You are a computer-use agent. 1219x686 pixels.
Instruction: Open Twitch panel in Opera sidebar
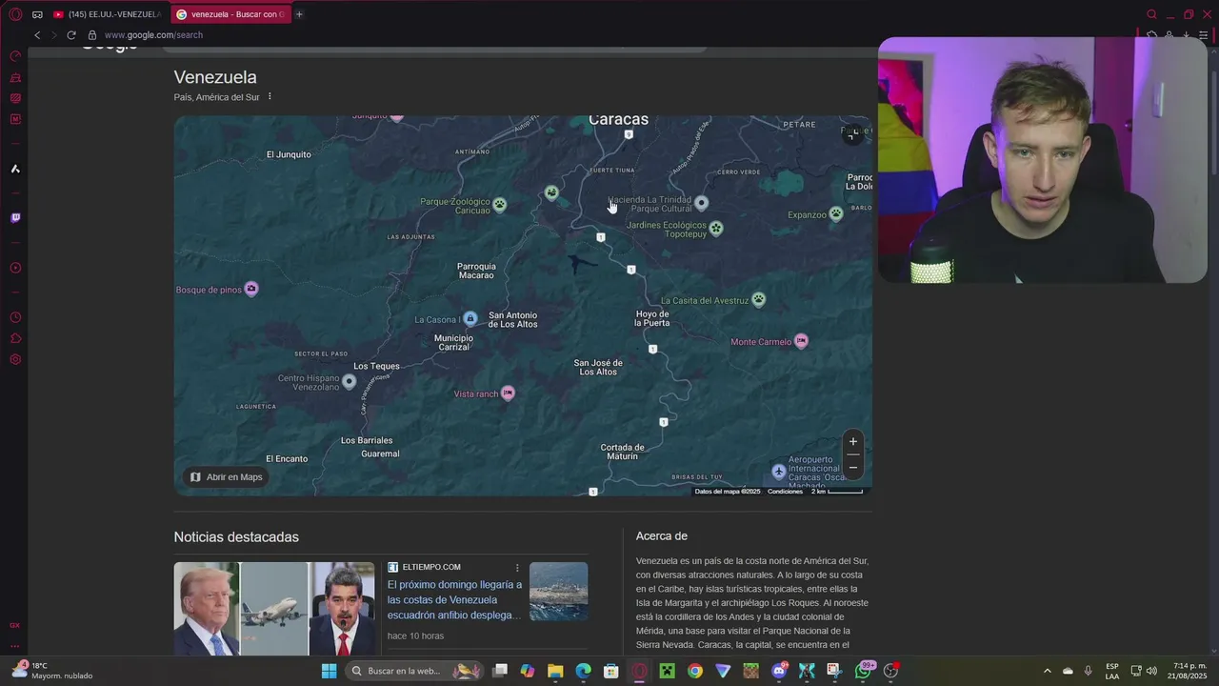pyautogui.click(x=15, y=218)
